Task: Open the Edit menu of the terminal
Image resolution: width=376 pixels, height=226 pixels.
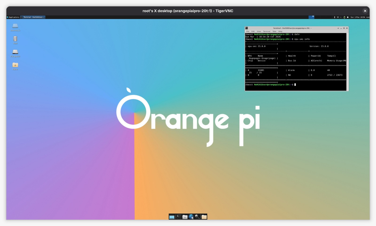Action: [252, 31]
